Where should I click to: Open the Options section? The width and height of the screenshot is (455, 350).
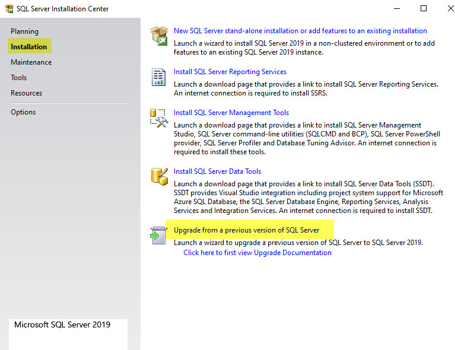[23, 112]
